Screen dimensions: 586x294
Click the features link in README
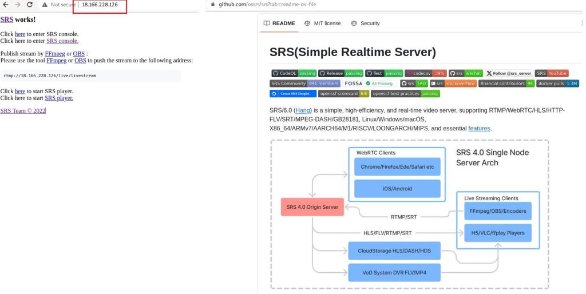[x=479, y=129]
